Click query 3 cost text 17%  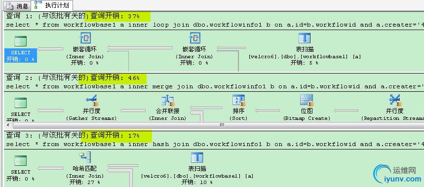pos(134,136)
